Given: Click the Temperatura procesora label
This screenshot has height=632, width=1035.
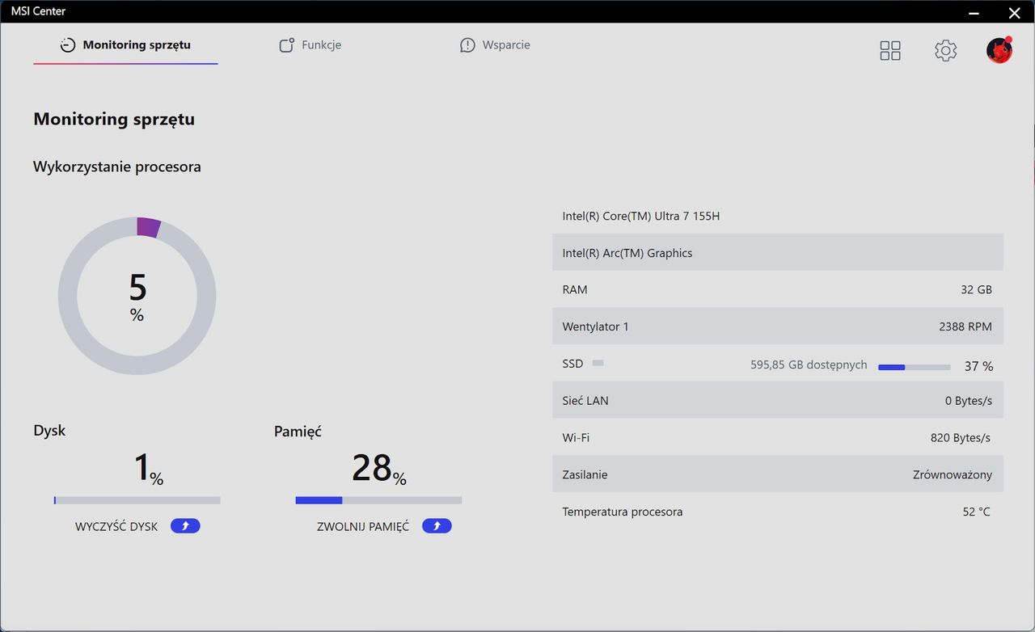Looking at the screenshot, I should (x=623, y=512).
